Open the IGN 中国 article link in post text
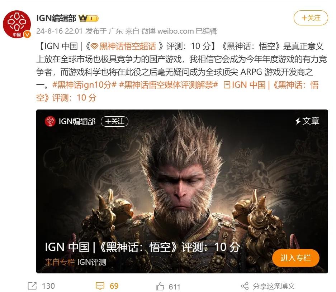The height and width of the screenshot is (292, 336). click(x=178, y=91)
